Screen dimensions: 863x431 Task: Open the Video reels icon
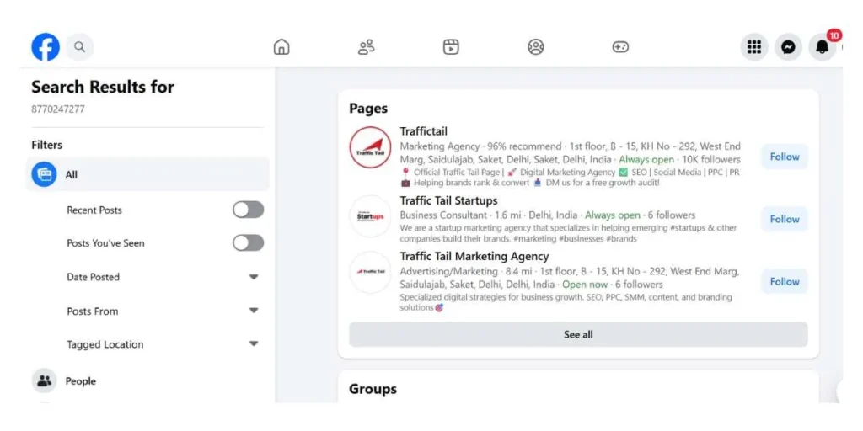(x=451, y=47)
